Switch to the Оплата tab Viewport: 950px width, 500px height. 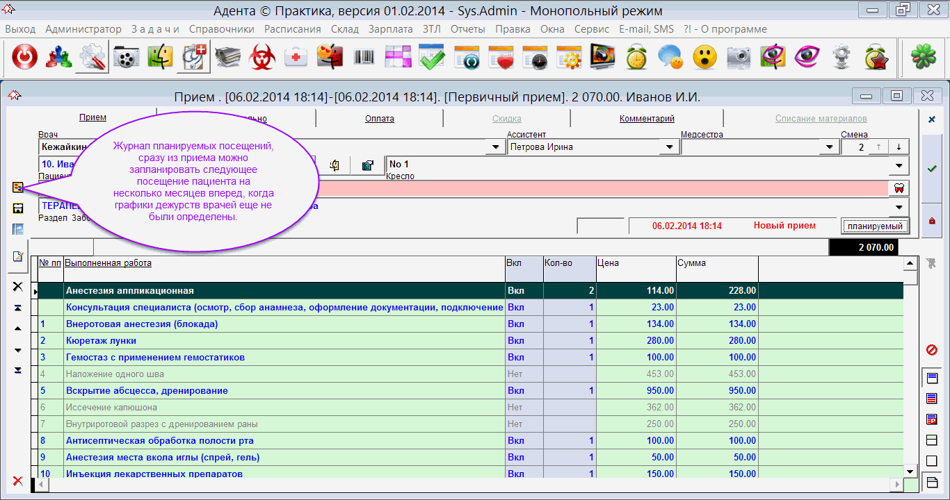click(x=380, y=119)
